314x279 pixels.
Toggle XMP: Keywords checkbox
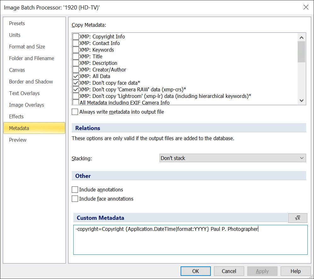pyautogui.click(x=76, y=50)
